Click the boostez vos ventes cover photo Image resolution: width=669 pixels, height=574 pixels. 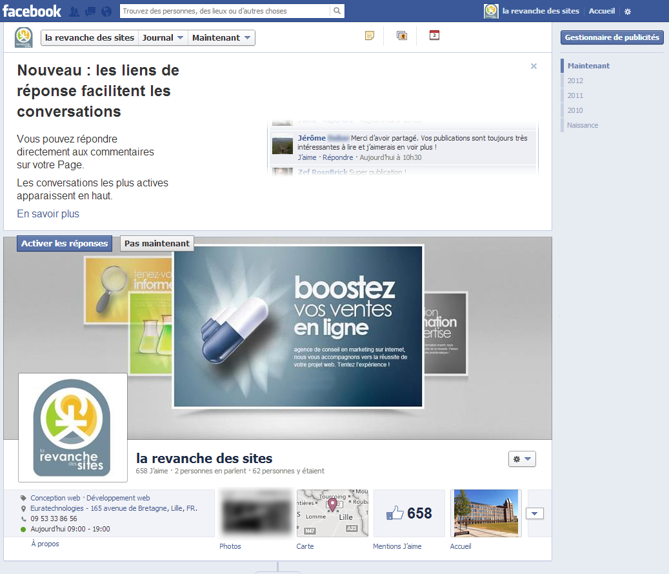[298, 326]
